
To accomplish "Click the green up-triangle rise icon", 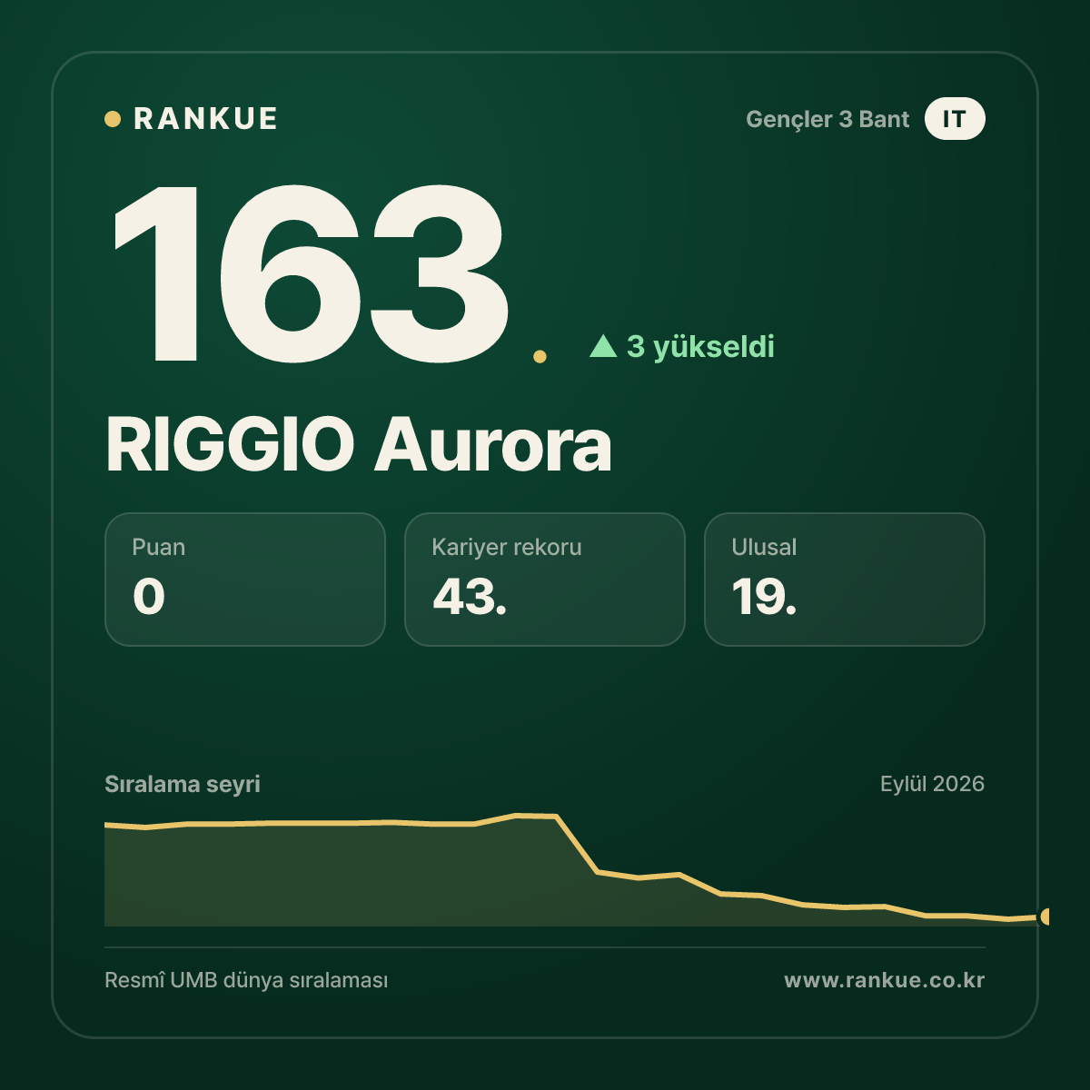I will click(603, 346).
